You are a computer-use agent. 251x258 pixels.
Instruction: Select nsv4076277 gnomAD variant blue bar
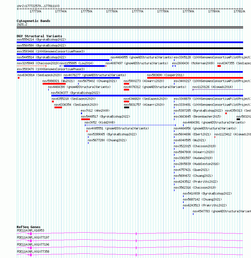click(x=92, y=78)
